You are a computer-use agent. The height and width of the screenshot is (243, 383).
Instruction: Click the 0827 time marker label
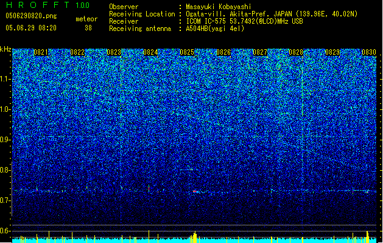260,52
